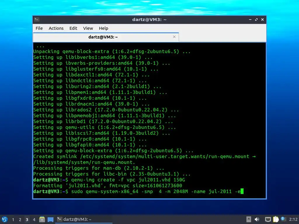Image resolution: width=299 pixels, height=224 pixels.
Task: Open the Edit menu
Action: click(x=73, y=28)
